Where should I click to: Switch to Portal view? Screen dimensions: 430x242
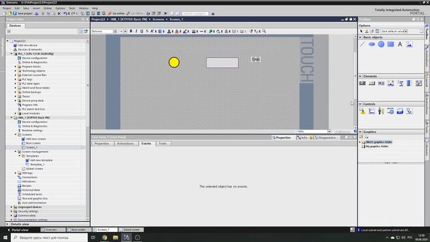(x=18, y=230)
